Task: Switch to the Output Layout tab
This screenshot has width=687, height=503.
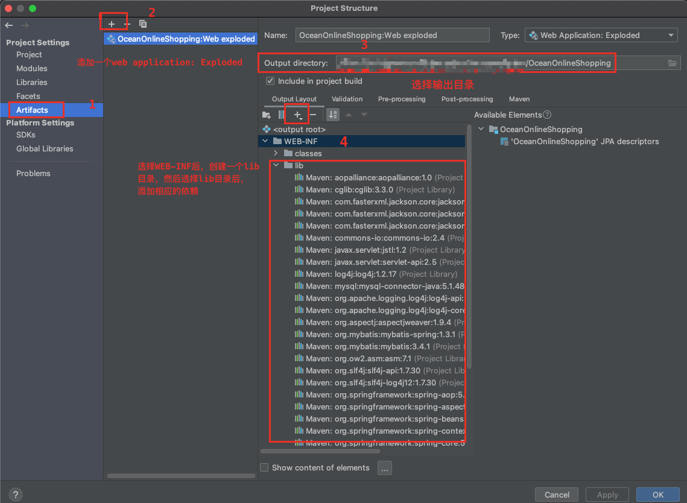Action: [294, 99]
